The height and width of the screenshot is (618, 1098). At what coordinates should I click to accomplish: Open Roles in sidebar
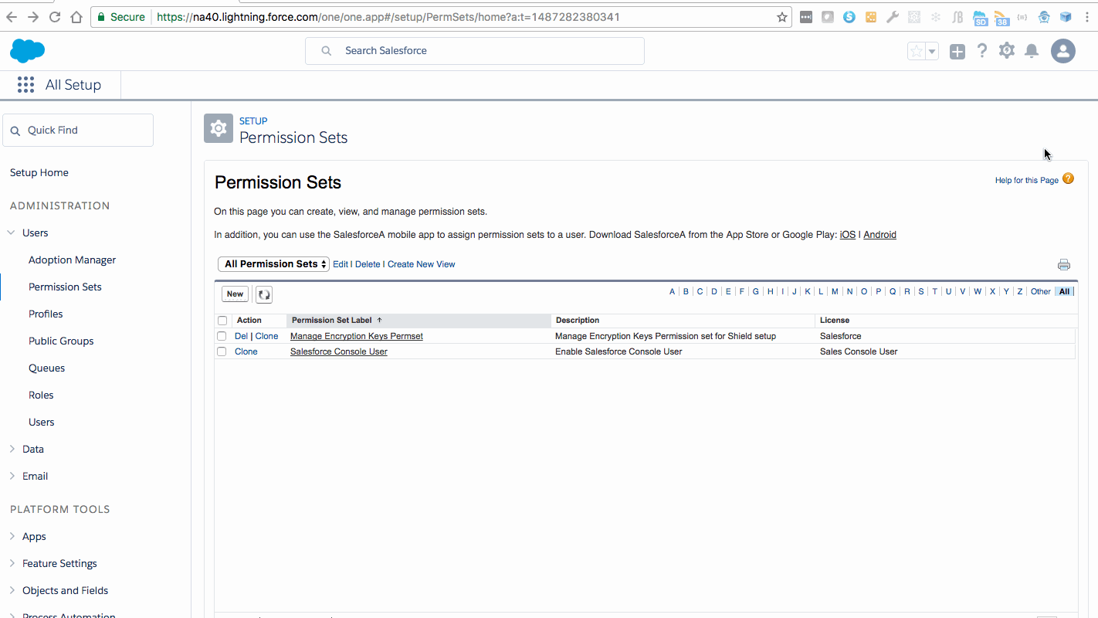[41, 395]
